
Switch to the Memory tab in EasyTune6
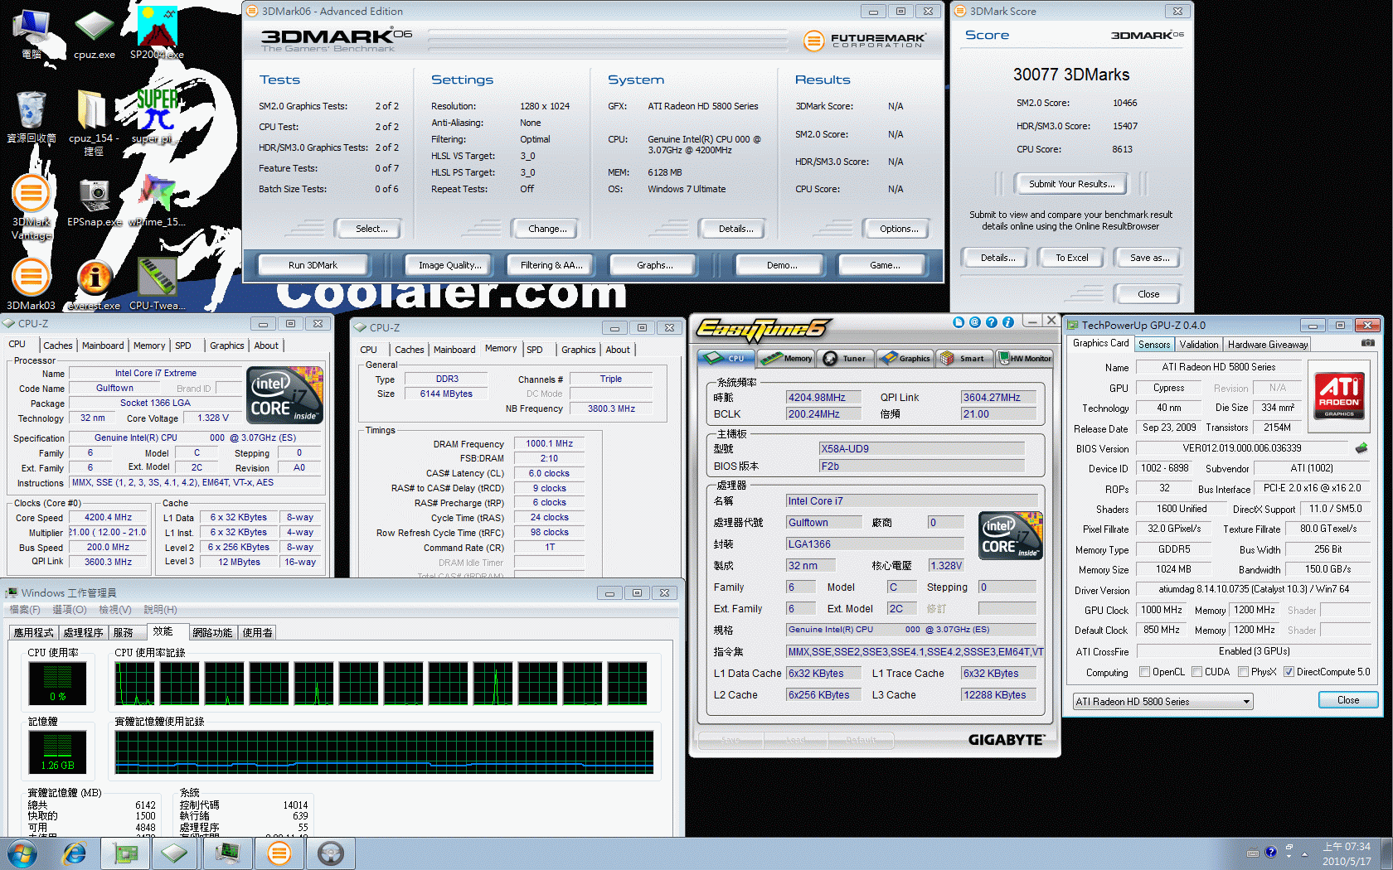pyautogui.click(x=788, y=358)
